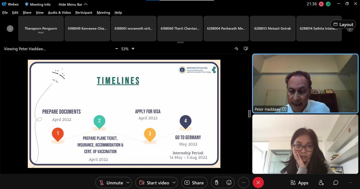Expand video options arrow beside Start video
Image resolution: width=360 pixels, height=189 pixels.
click(174, 183)
